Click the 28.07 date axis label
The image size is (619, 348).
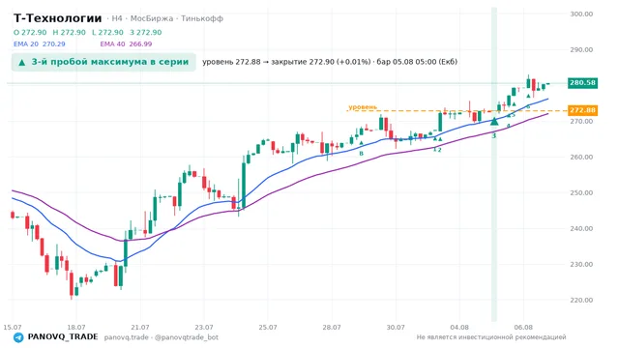pos(332,328)
